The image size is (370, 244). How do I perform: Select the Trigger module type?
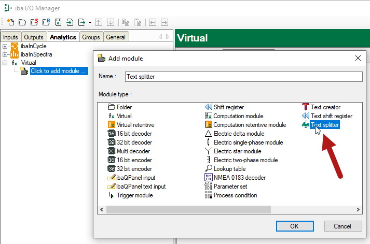[x=134, y=195]
